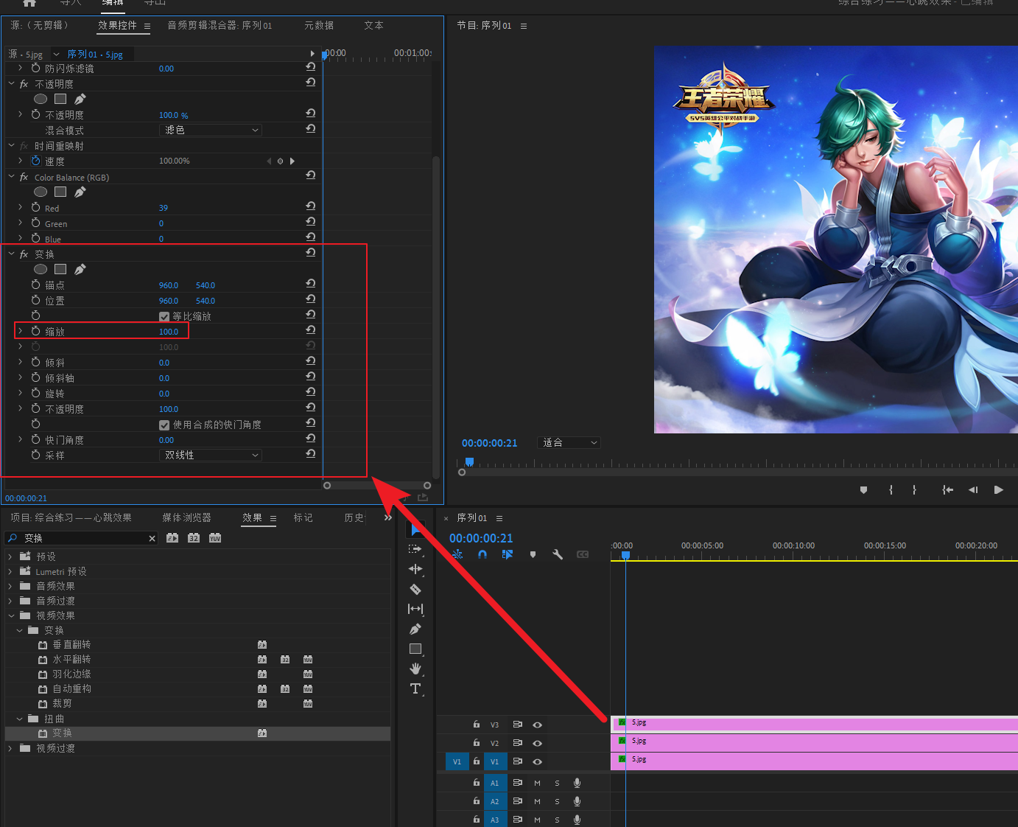Select the Type tool

point(415,688)
